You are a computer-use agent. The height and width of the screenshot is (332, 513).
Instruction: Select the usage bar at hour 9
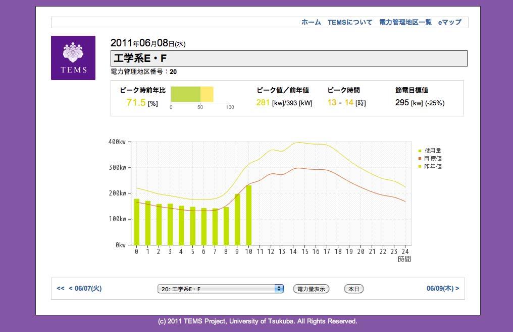tap(237, 219)
